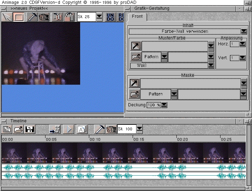Click the open project folder icon

point(18,129)
